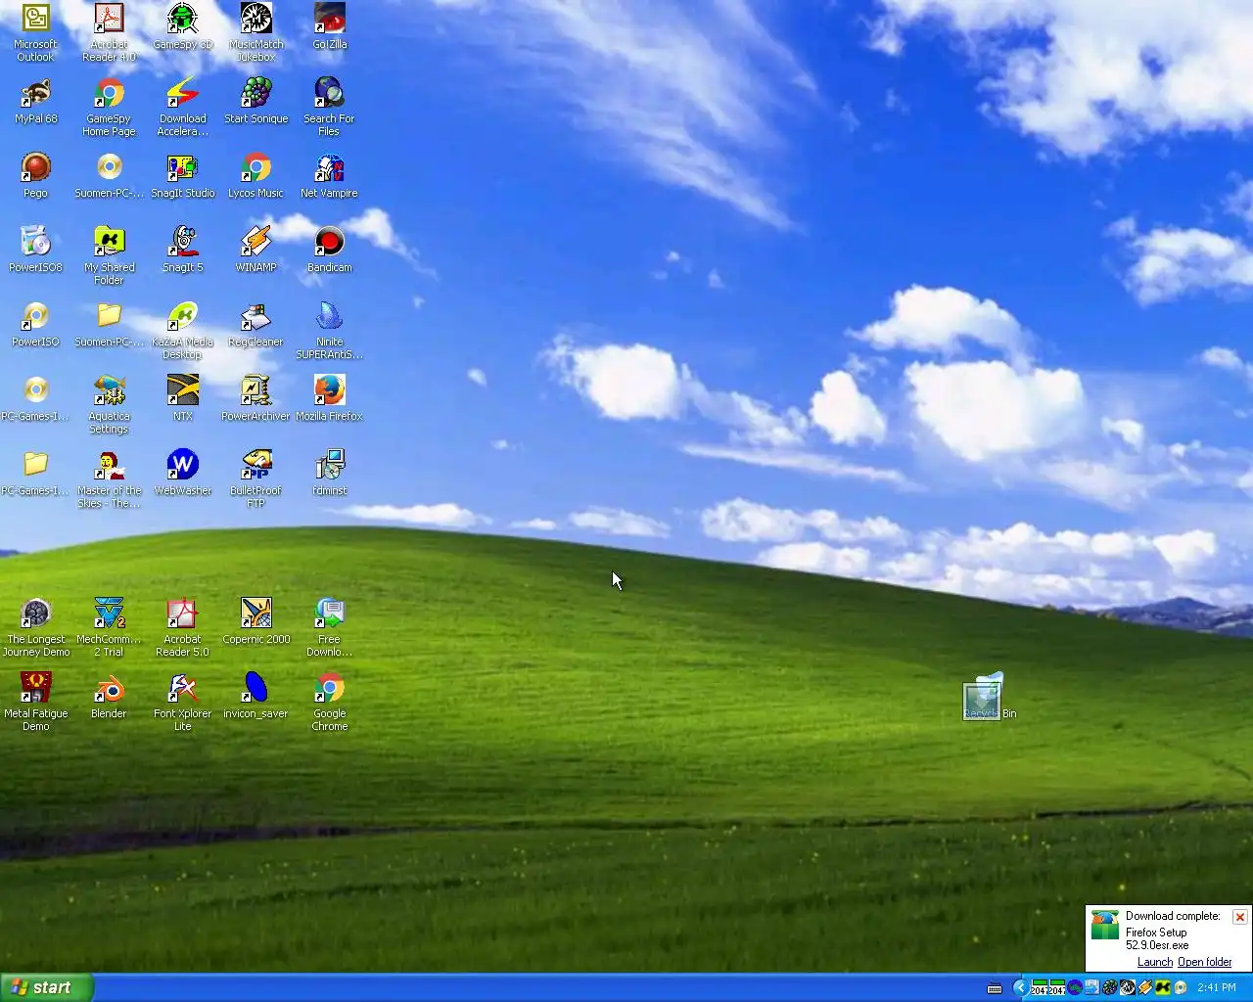This screenshot has width=1253, height=1002.
Task: Click the MusicMatch tray icon
Action: click(x=1127, y=987)
